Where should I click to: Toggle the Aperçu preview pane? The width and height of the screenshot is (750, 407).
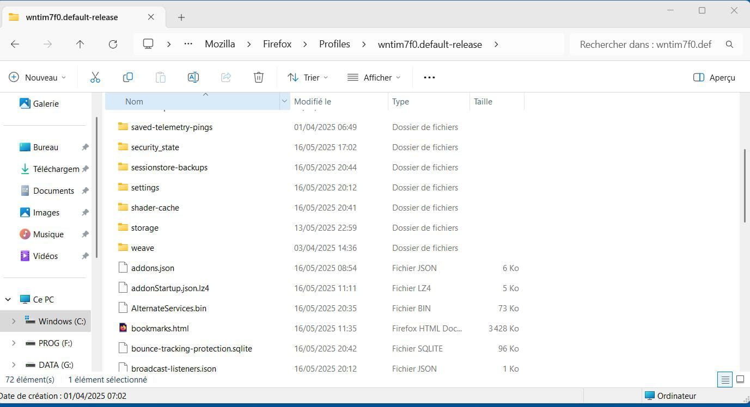tap(714, 77)
